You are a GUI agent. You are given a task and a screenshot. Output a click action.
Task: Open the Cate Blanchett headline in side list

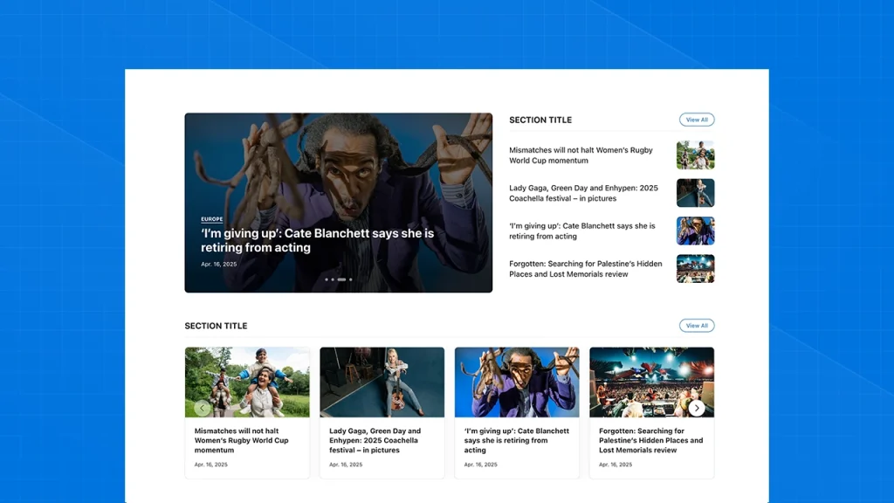pyautogui.click(x=581, y=231)
